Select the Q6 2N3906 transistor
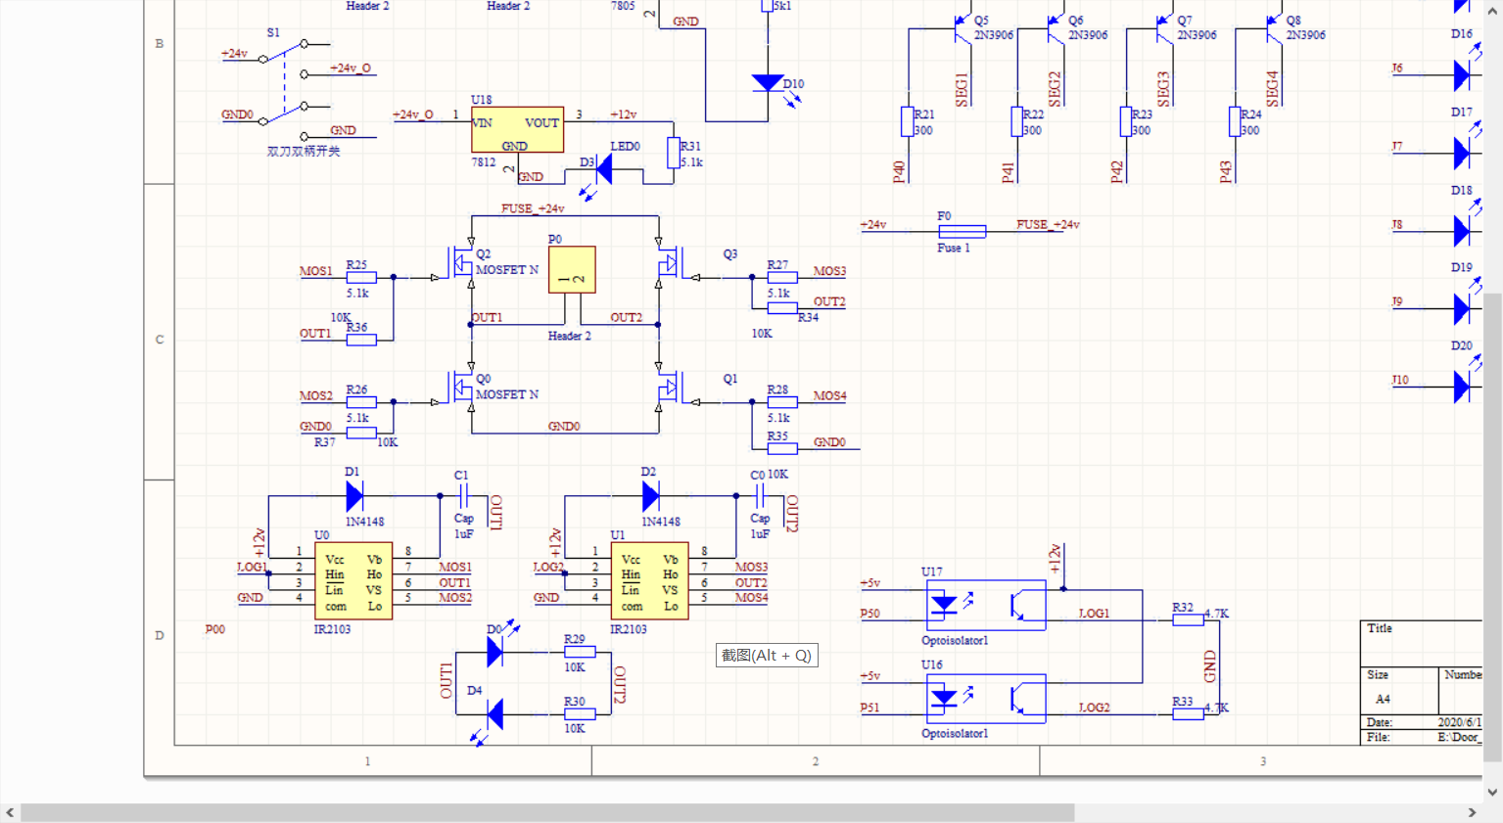 [1056, 28]
